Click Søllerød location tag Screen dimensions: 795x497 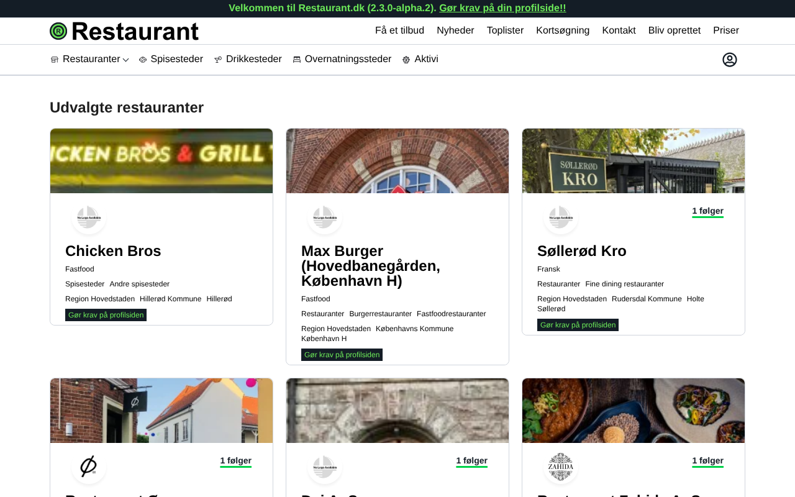point(552,309)
